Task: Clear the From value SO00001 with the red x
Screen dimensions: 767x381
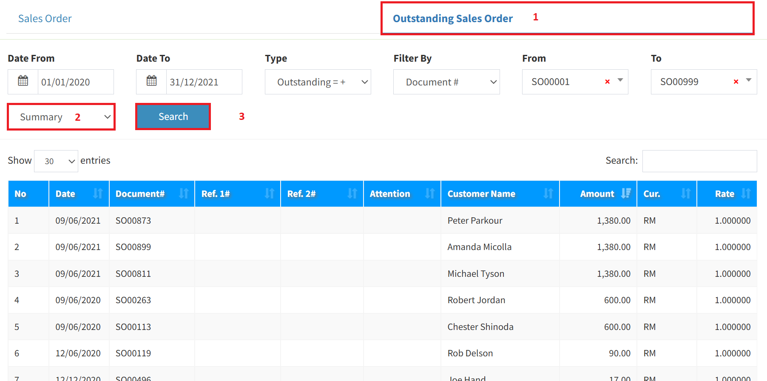Action: (607, 82)
